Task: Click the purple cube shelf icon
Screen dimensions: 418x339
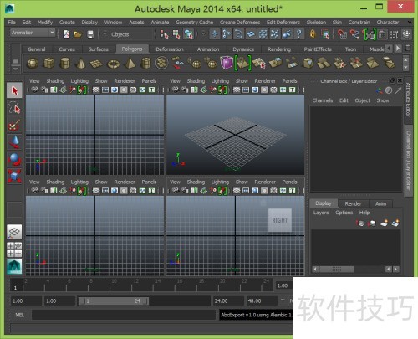Action: tap(227, 63)
